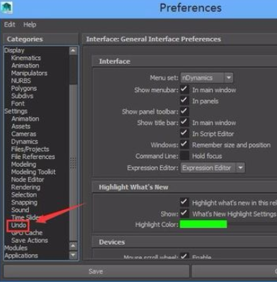The image size is (277, 282).
Task: Select Undo in the Settings category
Action: pyautogui.click(x=19, y=225)
